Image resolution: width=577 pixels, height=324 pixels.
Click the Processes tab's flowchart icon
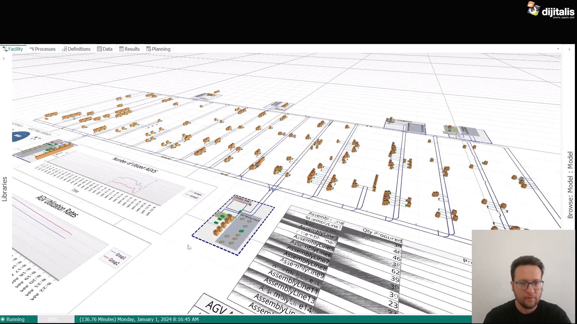(32, 49)
